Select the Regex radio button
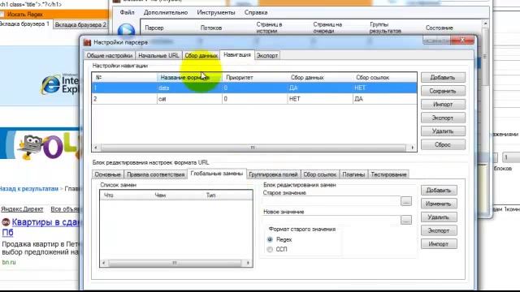 coord(270,239)
